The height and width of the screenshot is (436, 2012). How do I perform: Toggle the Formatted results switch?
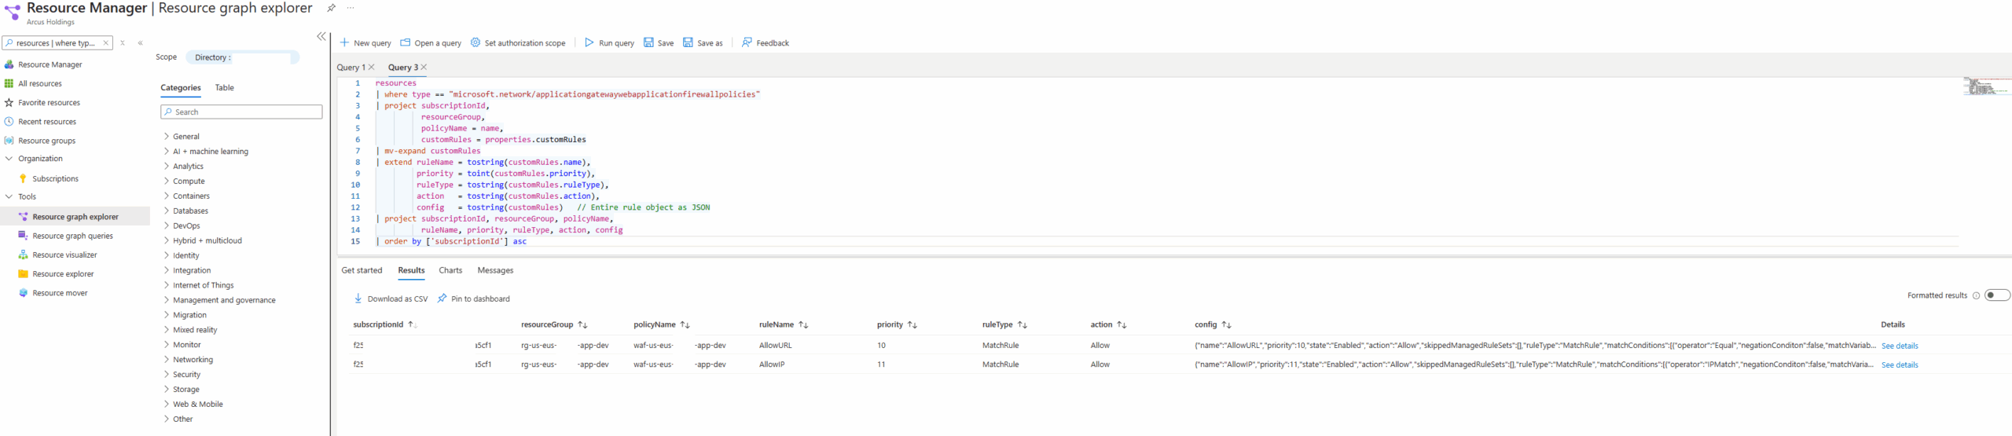click(x=1996, y=295)
